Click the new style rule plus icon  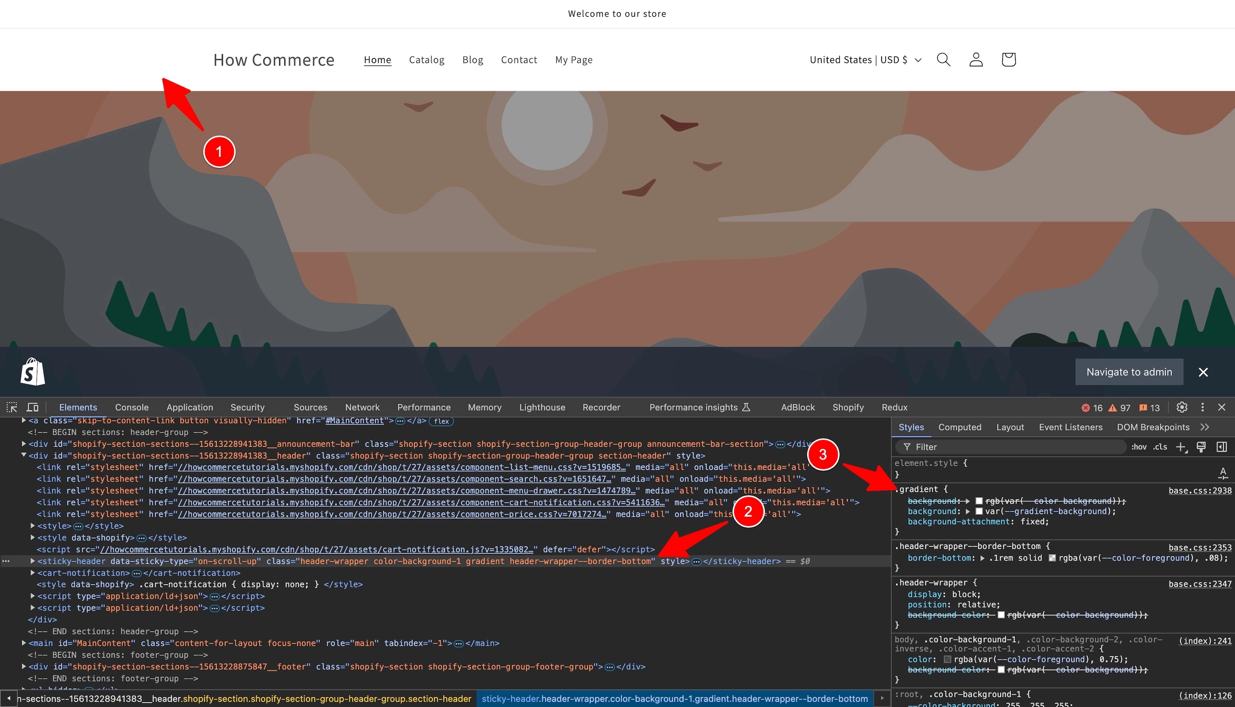click(x=1181, y=447)
